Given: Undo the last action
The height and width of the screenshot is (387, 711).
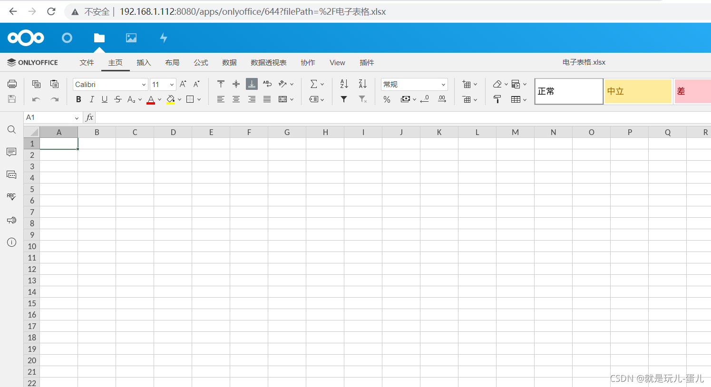Looking at the screenshot, I should pos(36,99).
